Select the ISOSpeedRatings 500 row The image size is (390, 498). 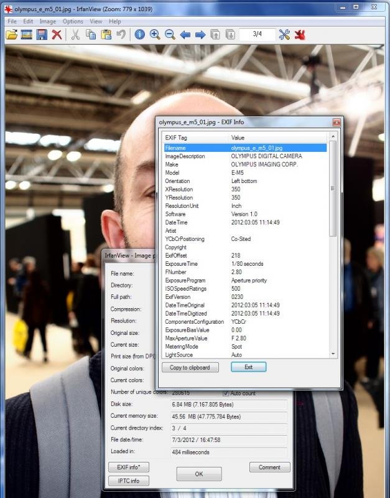pyautogui.click(x=245, y=288)
